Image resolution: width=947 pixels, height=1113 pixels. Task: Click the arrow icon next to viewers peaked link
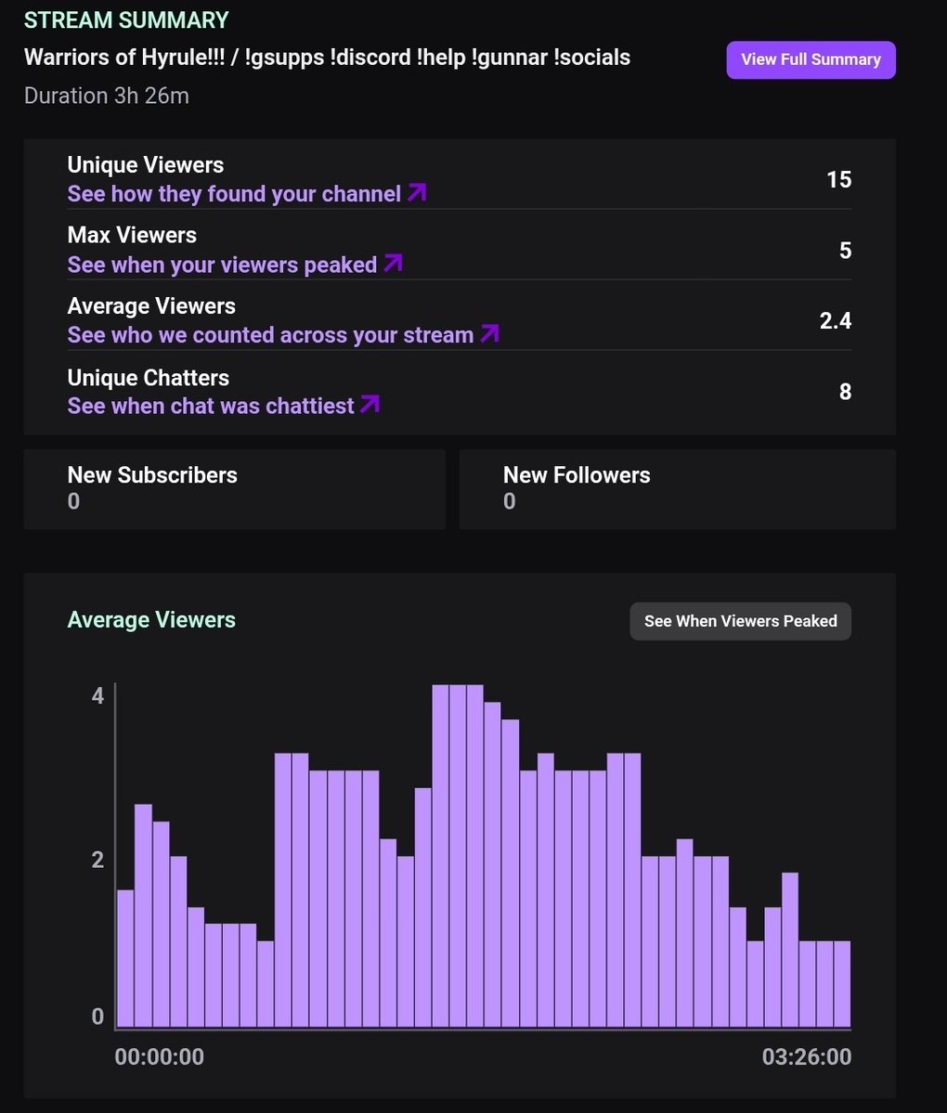(x=393, y=264)
